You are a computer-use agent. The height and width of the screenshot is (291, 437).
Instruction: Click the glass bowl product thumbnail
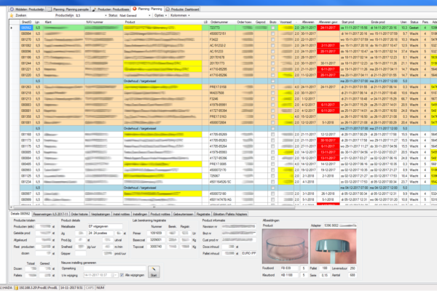tap(285, 246)
